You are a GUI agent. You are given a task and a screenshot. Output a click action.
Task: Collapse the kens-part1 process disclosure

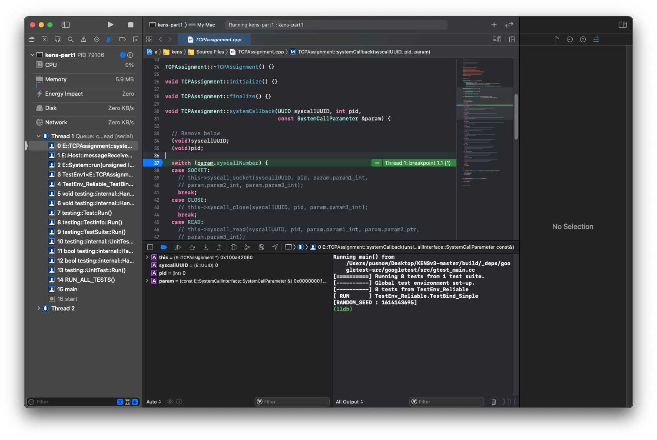(32, 55)
